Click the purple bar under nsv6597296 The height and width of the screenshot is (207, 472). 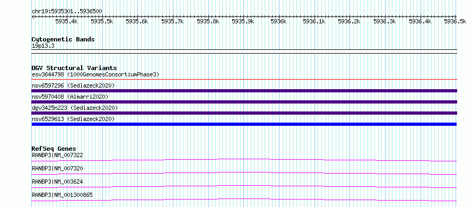pos(244,91)
